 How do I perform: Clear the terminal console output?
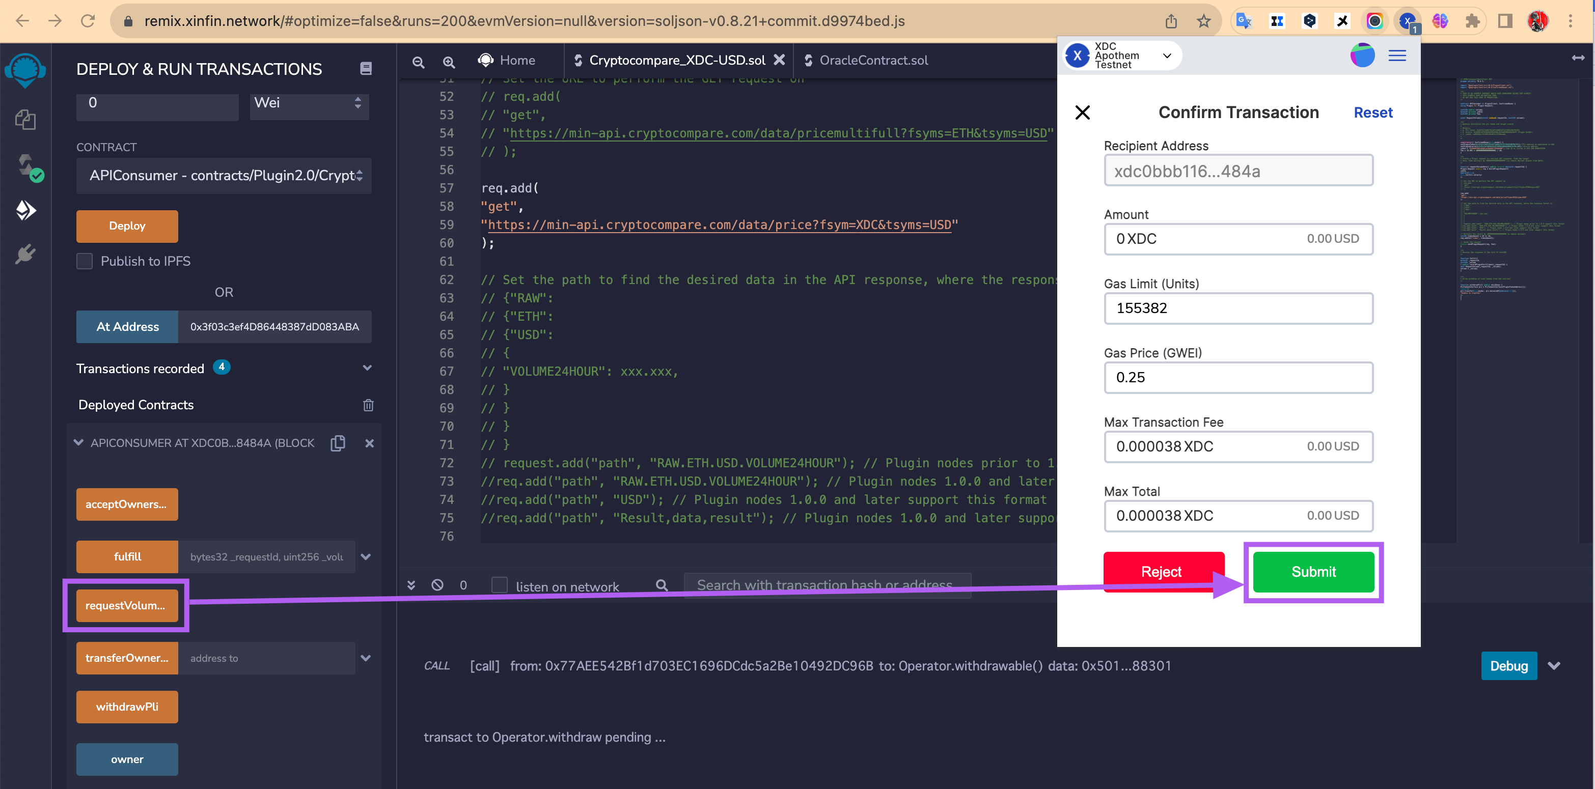pos(438,585)
